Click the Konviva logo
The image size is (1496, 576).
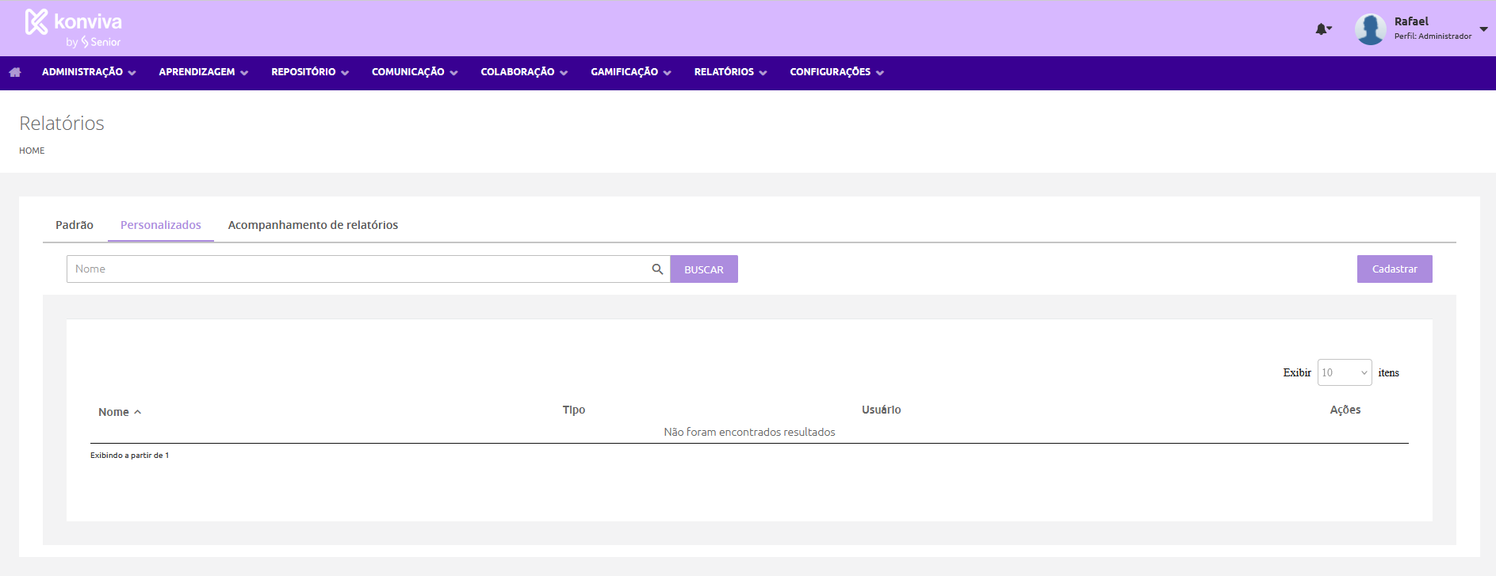[74, 28]
